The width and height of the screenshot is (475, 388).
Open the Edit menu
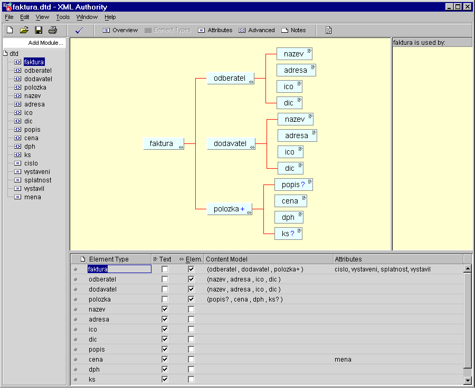24,17
